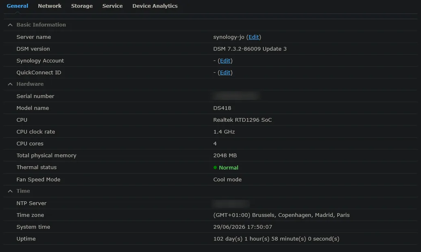The width and height of the screenshot is (421, 252).
Task: Open the Storage tab
Action: pos(82,6)
